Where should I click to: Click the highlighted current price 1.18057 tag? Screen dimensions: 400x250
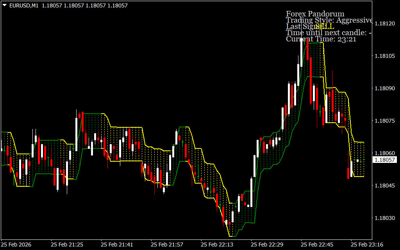[385, 160]
